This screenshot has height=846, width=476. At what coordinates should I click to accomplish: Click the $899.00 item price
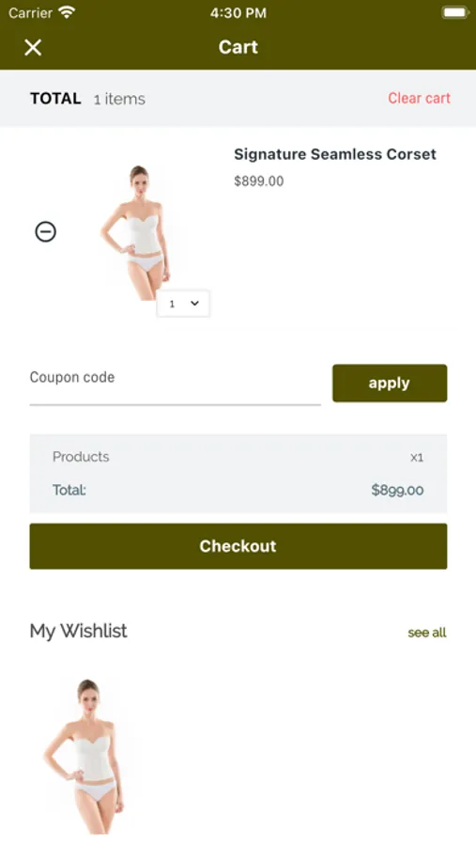coord(259,181)
